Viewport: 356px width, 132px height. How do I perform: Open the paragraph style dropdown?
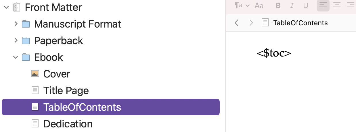(242, 5)
